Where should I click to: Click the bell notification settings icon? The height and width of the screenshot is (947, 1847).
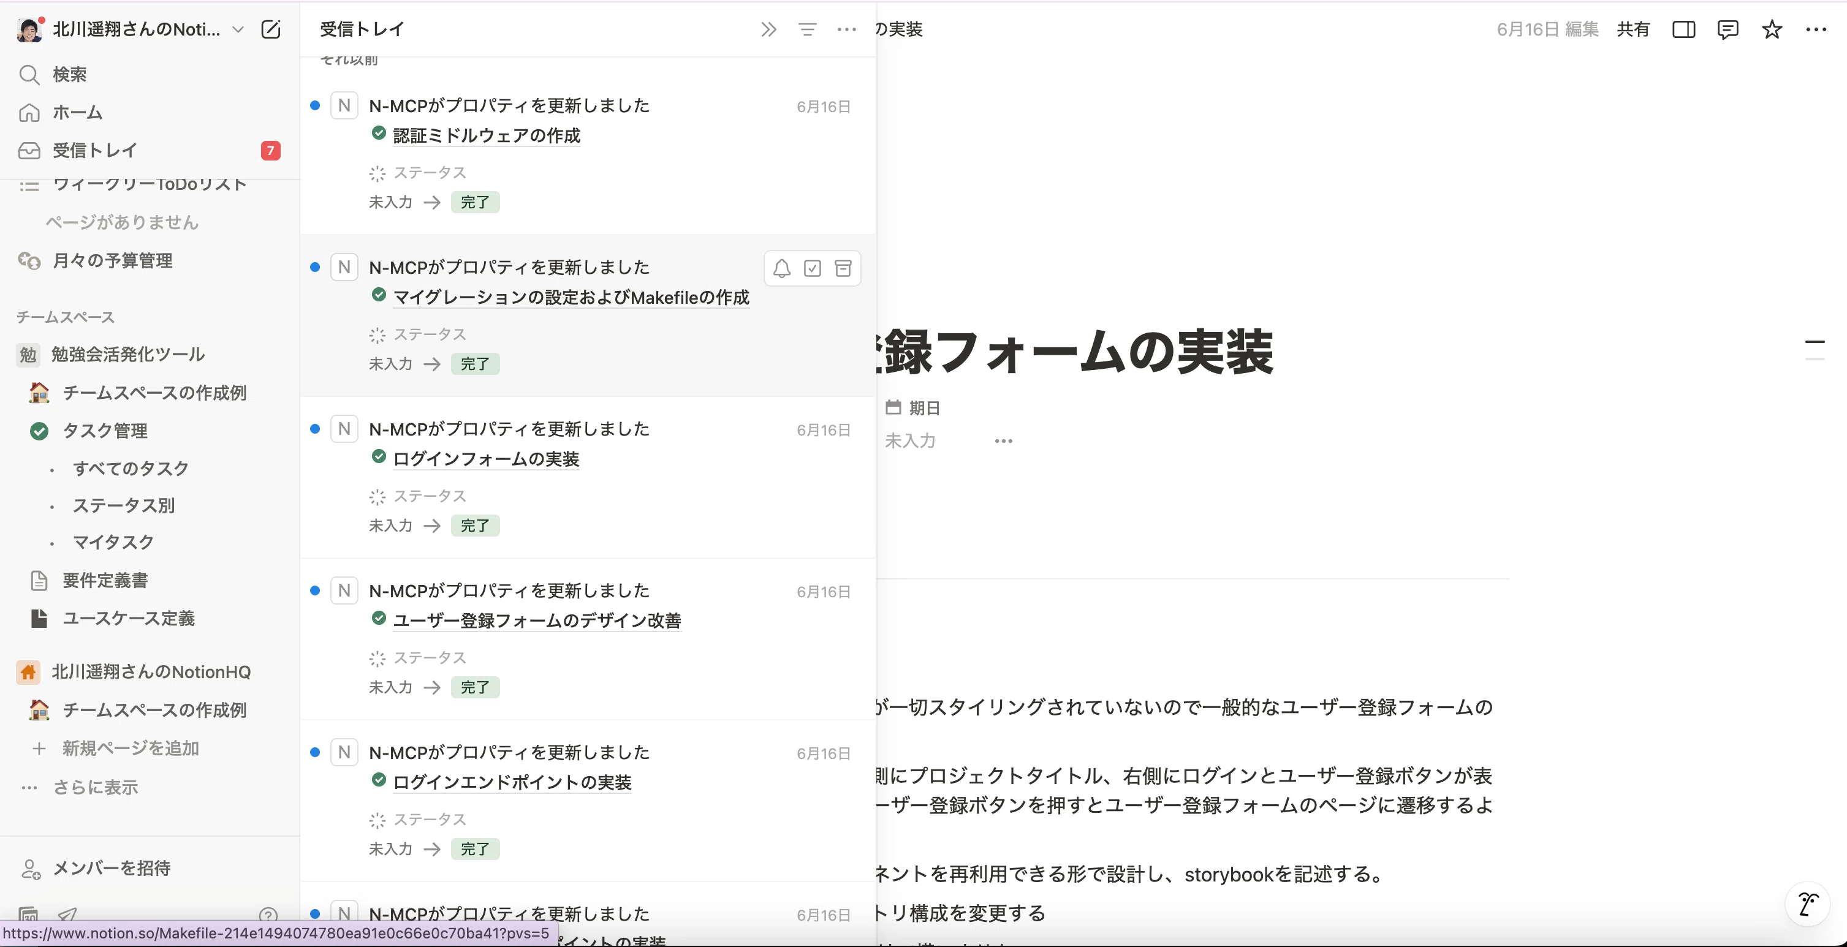[781, 268]
